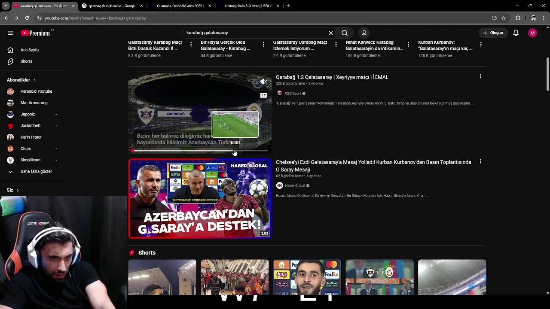Go forward in browser
This screenshot has width=550, height=309.
tap(16, 18)
